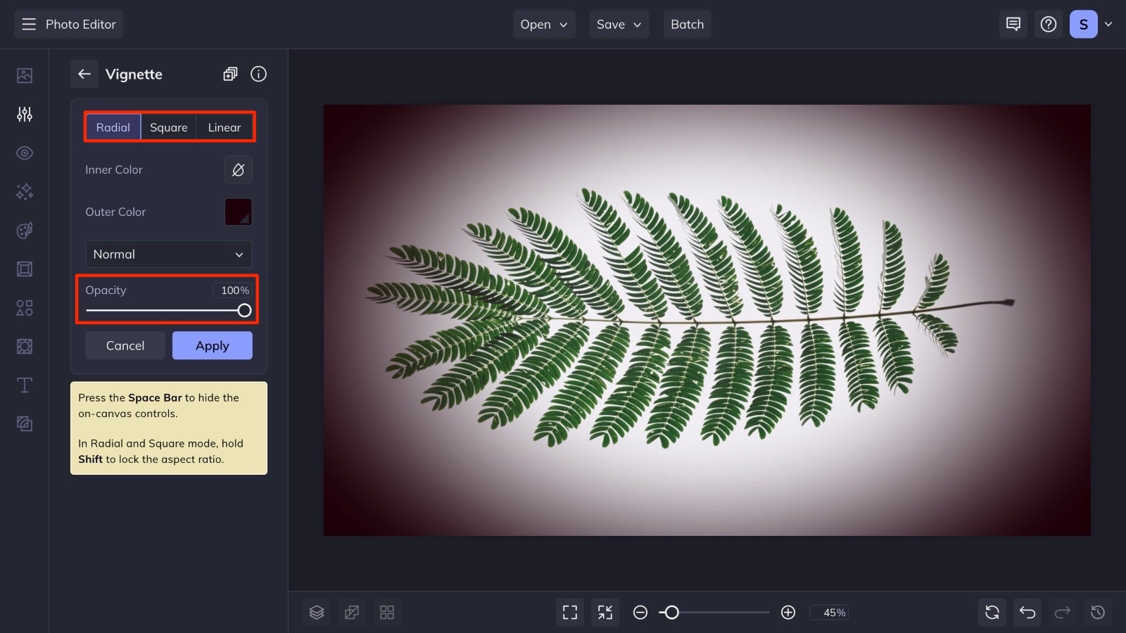Apply the vignette effect
This screenshot has width=1126, height=633.
[x=212, y=345]
